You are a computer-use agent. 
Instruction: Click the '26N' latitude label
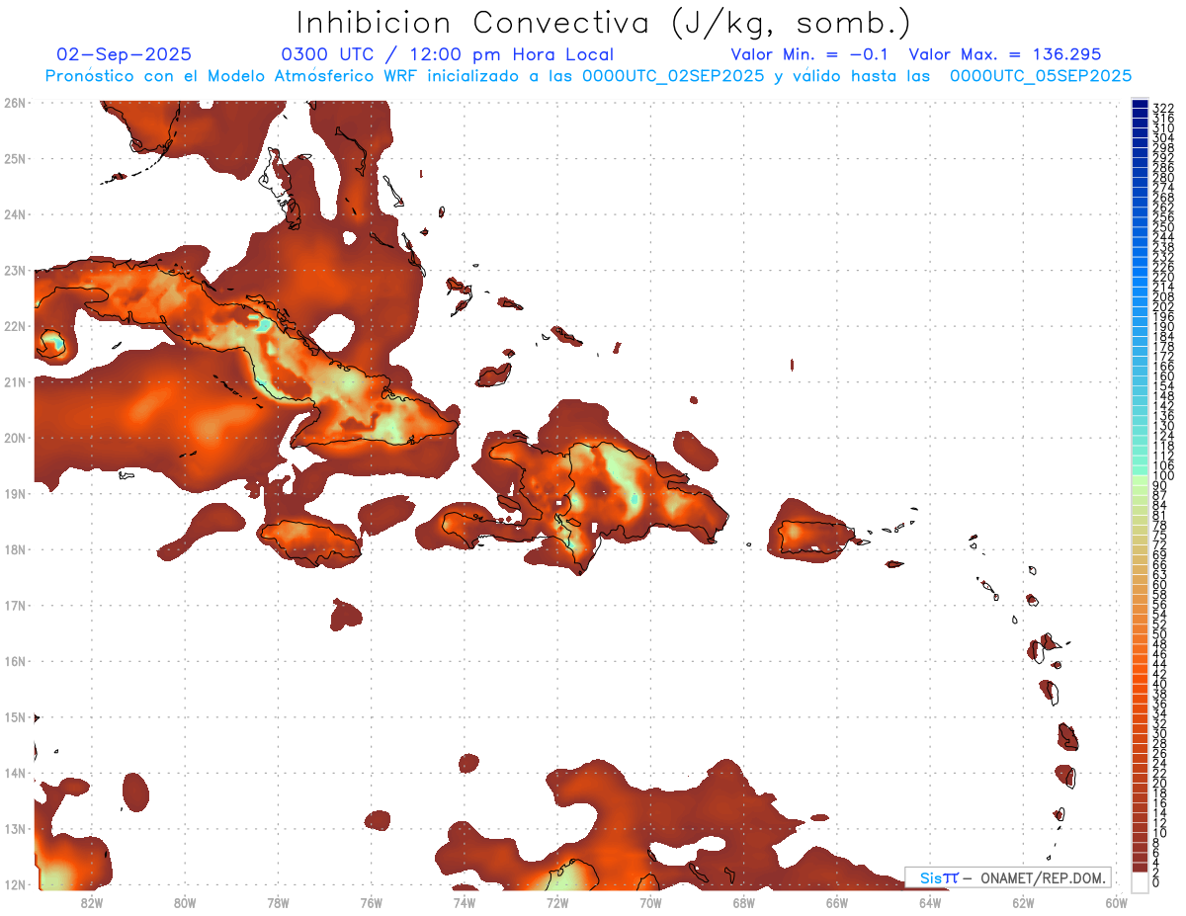point(14,102)
